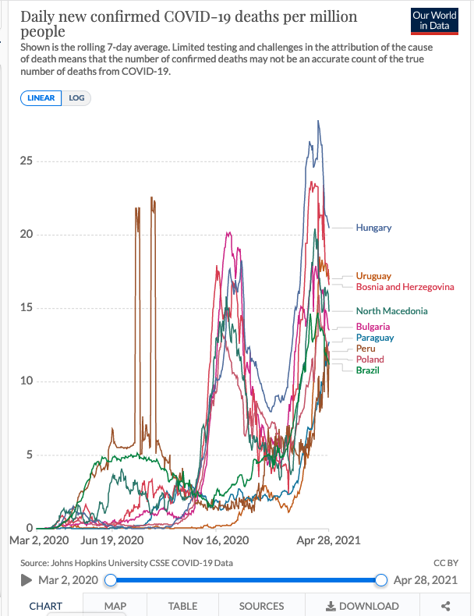Switch the scale to LOG
This screenshot has height=616, width=474.
76,97
